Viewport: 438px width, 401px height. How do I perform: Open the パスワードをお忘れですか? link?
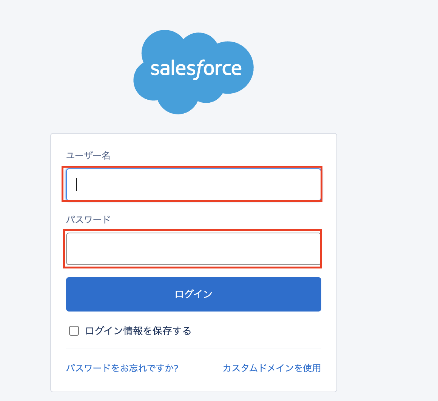pos(122,368)
